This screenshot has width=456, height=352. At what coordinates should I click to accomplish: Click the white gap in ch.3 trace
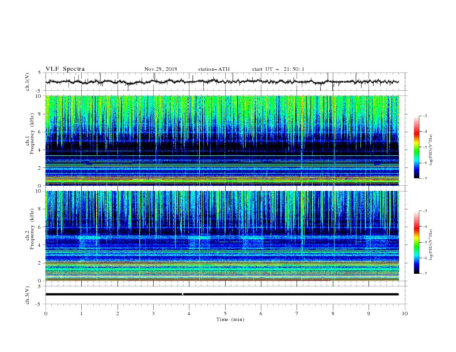coord(183,294)
